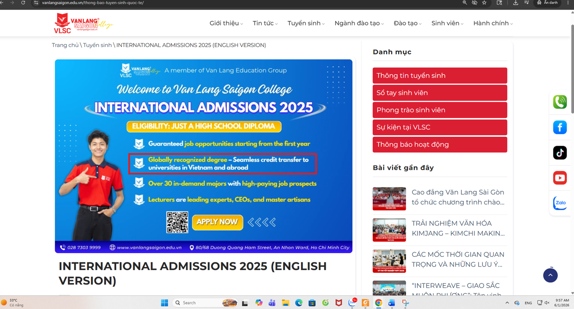
Task: Click the incognito Ẩn danh indicator
Action: 547,3
